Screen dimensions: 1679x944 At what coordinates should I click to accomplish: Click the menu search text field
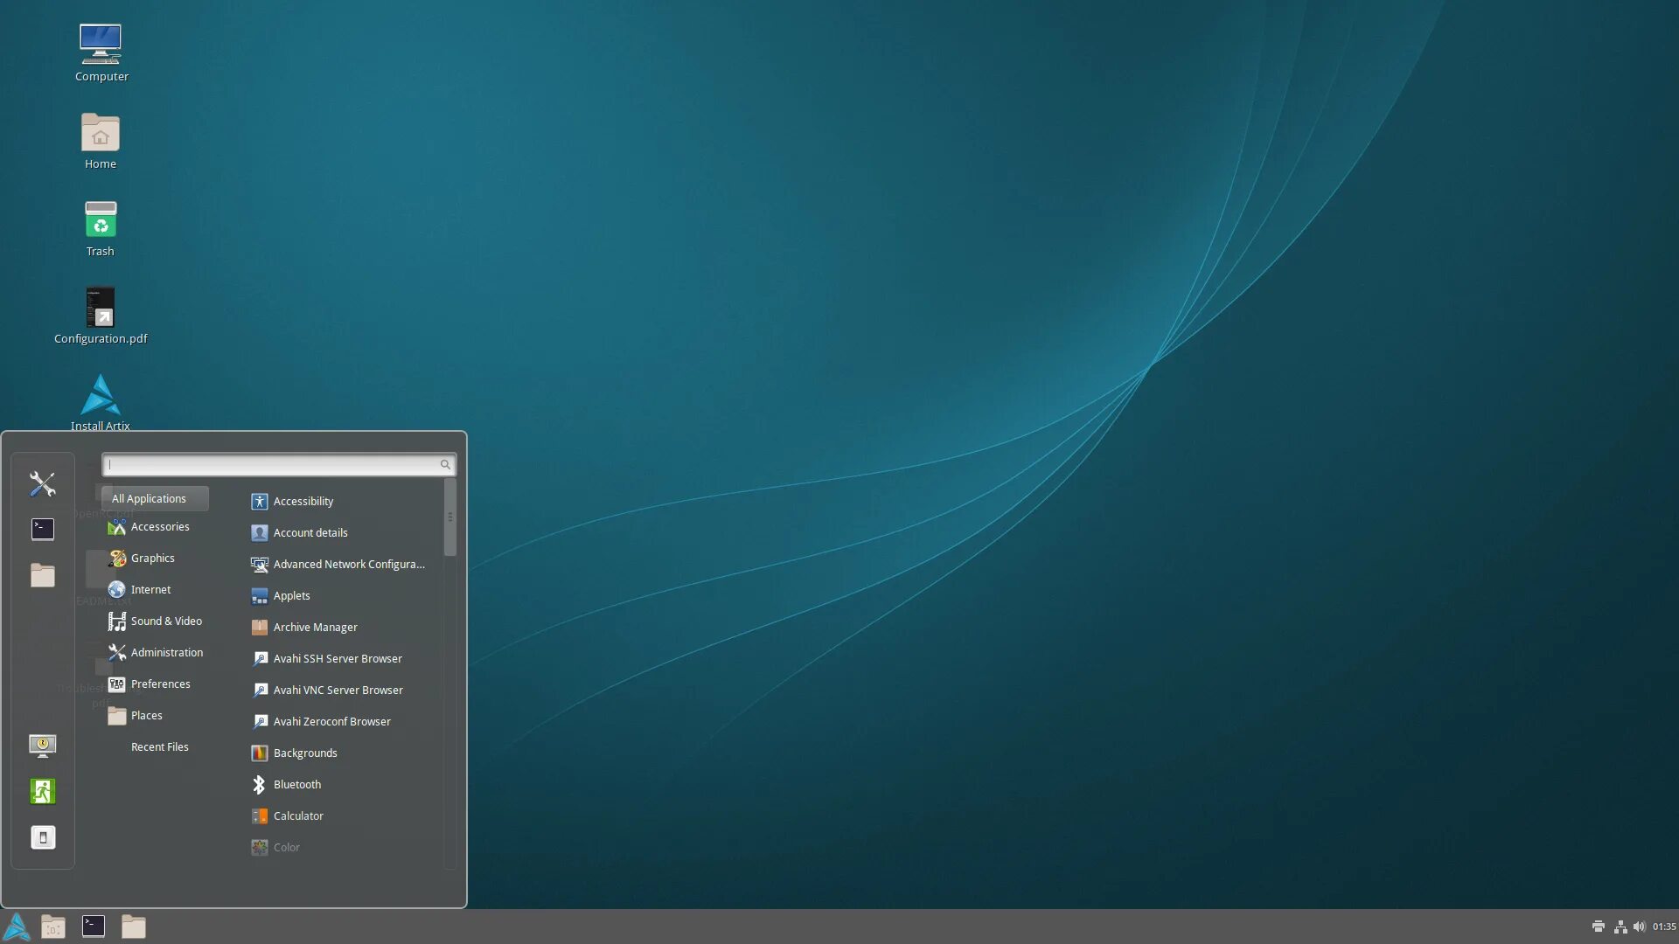(271, 465)
